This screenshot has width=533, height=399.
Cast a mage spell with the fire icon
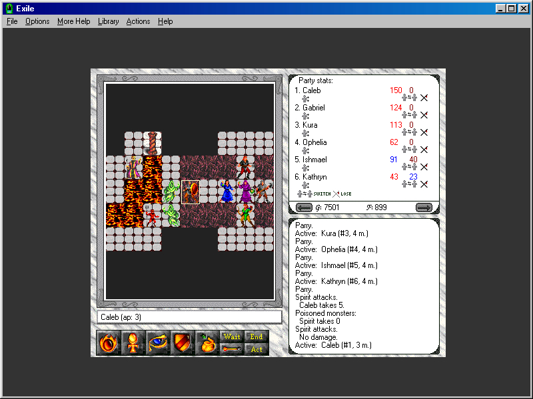click(x=109, y=342)
